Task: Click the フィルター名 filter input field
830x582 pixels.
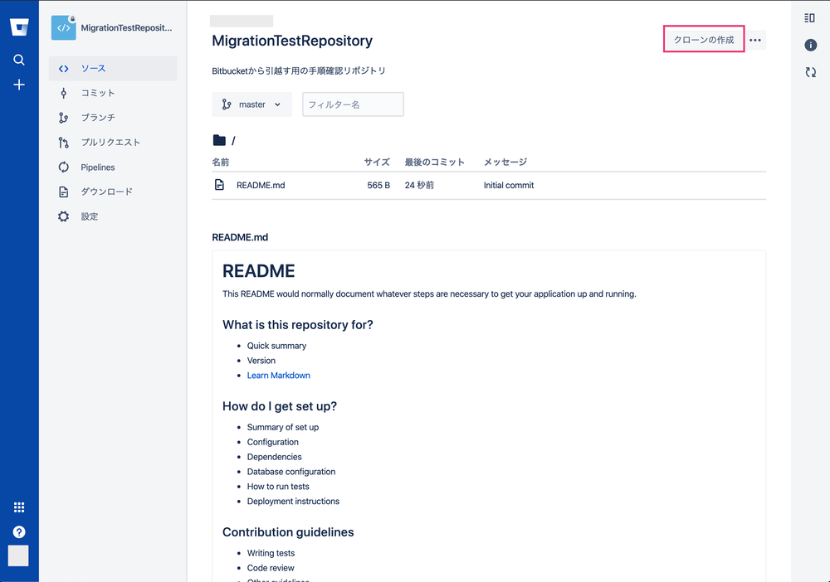Action: point(353,104)
